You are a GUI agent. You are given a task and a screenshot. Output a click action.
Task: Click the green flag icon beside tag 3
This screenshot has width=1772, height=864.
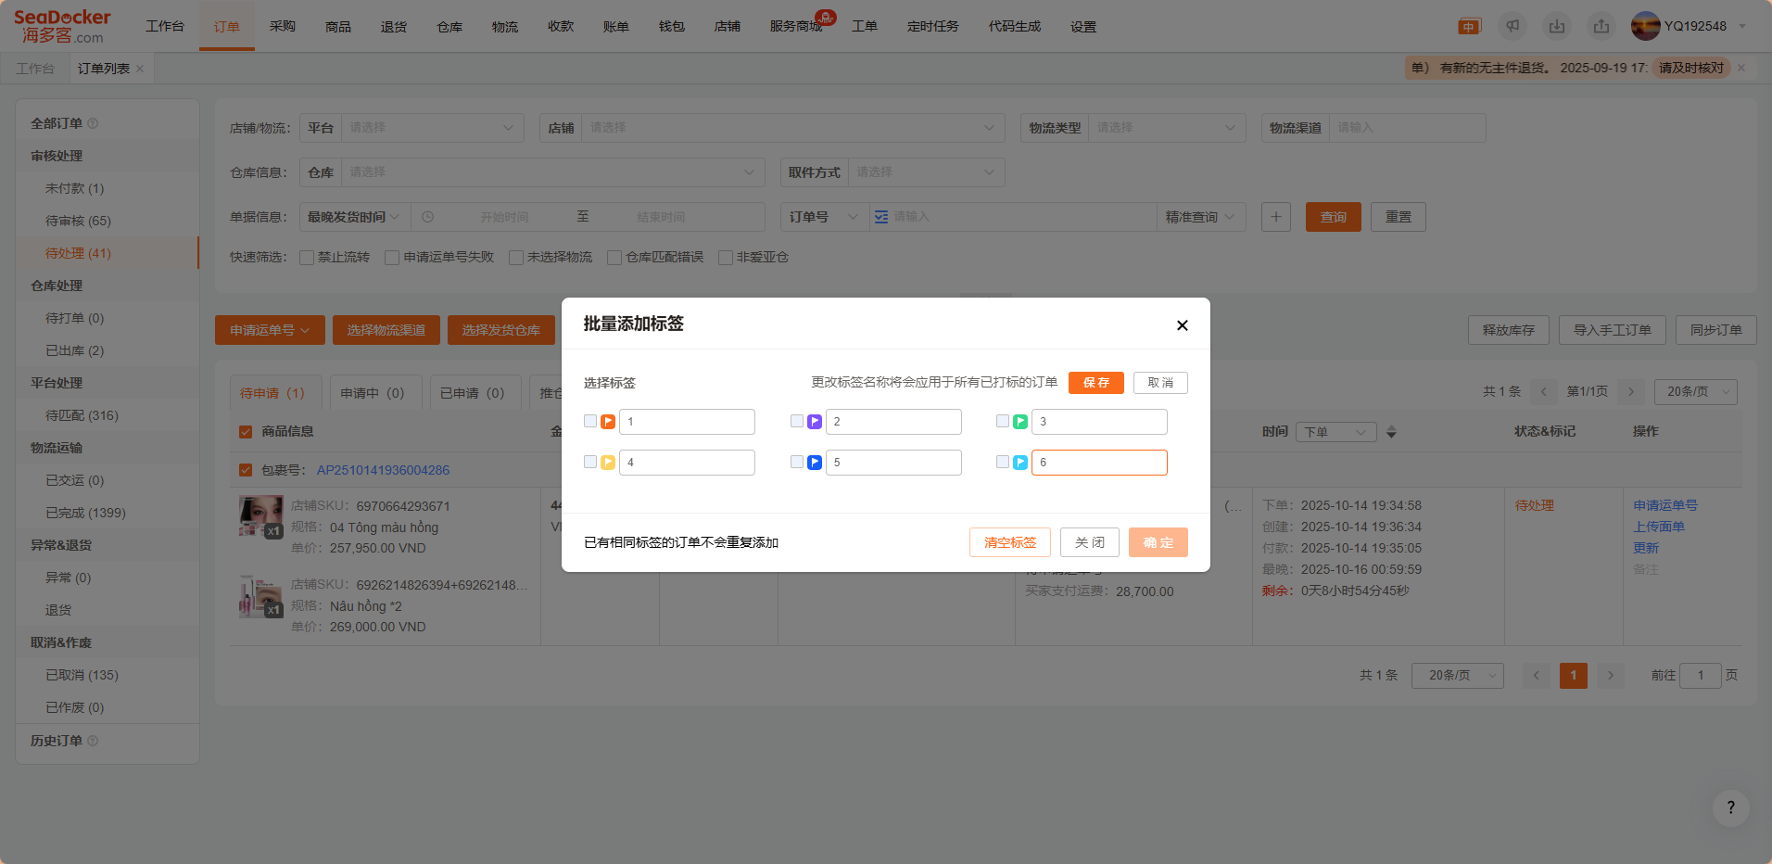1020,422
